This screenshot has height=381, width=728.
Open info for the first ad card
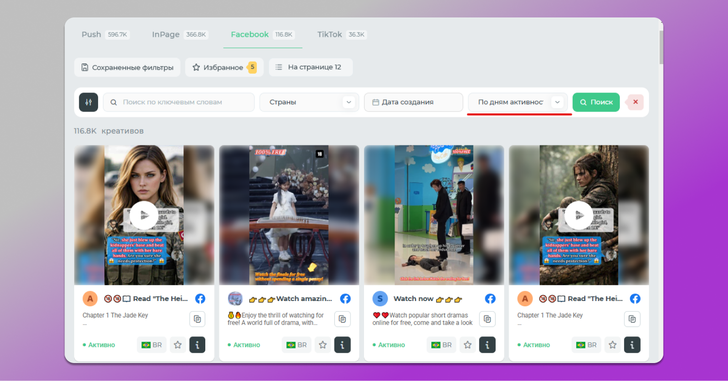click(x=197, y=345)
